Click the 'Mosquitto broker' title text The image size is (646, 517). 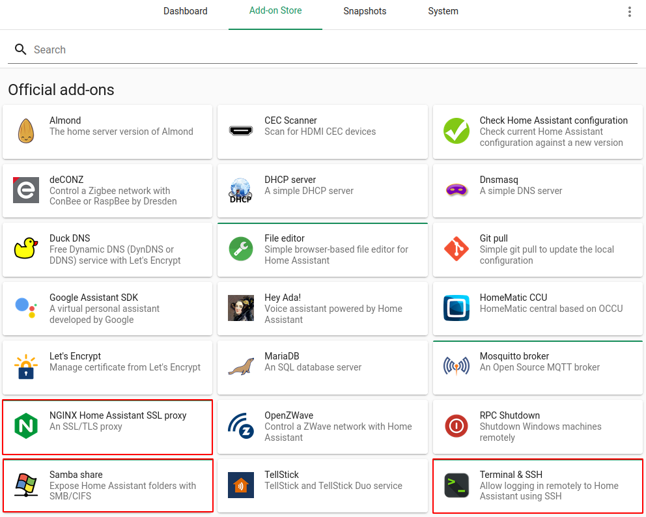click(514, 356)
